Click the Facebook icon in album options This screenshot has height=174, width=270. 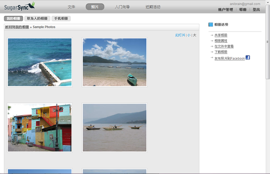click(248, 57)
